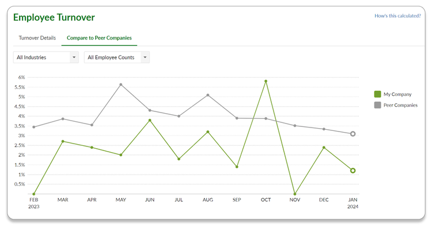
Task: Toggle Peer Companies legend gray swatch
Action: [377, 105]
